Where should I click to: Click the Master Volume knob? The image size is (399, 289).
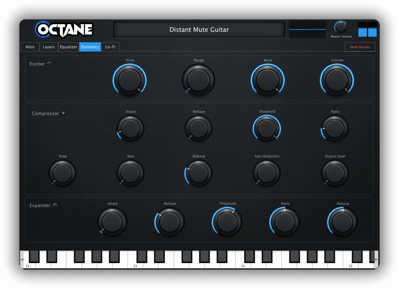point(341,27)
